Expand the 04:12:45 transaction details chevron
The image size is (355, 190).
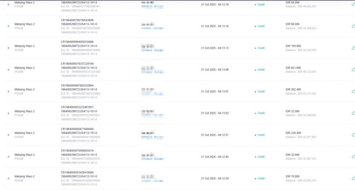click(x=8, y=157)
